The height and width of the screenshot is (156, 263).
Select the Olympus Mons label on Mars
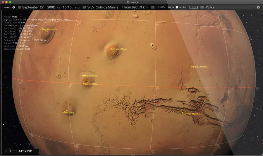[x=49, y=29]
